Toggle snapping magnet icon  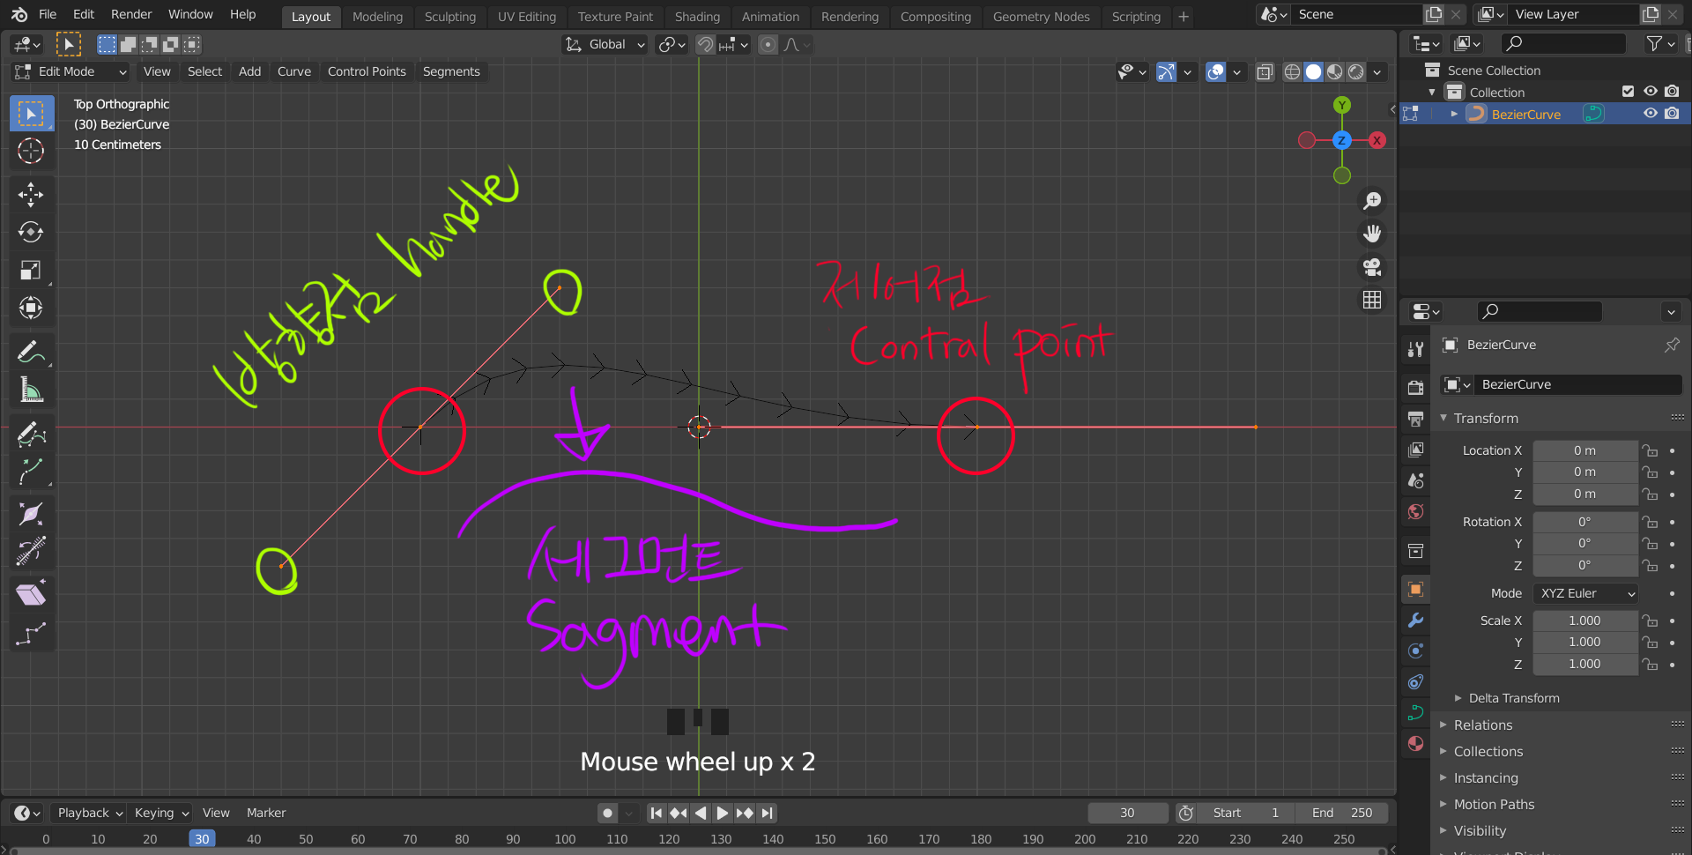click(x=705, y=44)
